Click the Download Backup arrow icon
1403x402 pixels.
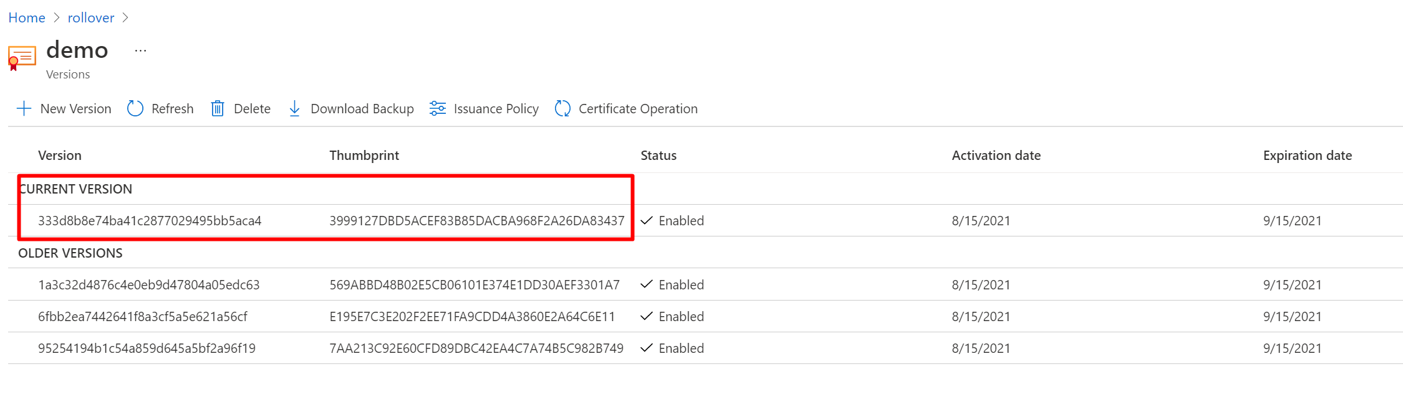tap(294, 109)
